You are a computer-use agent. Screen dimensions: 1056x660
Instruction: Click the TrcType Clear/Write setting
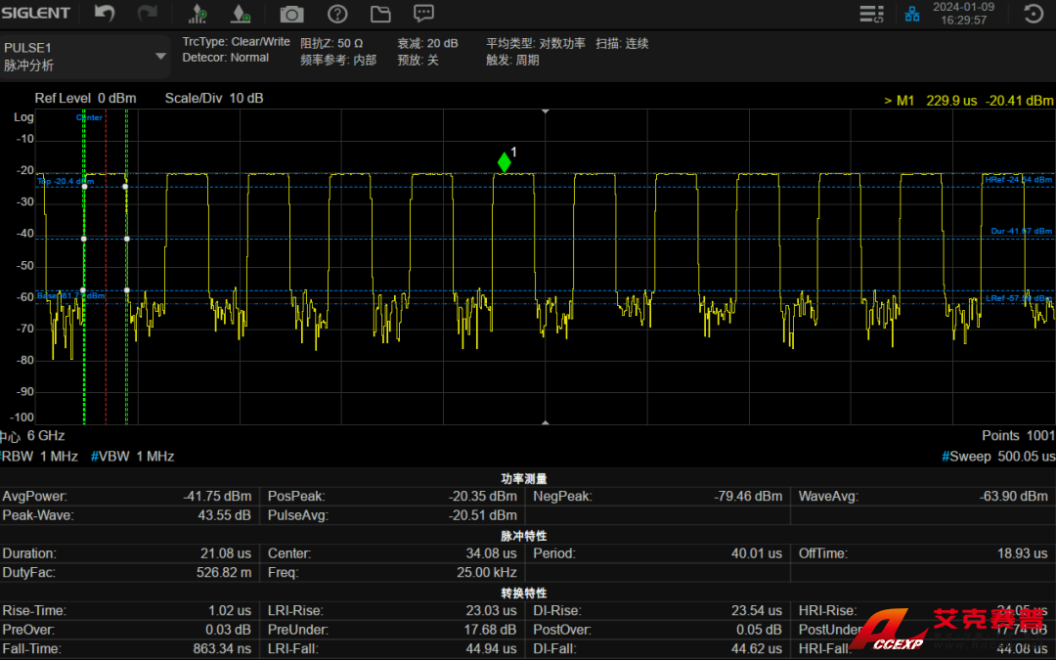point(236,42)
